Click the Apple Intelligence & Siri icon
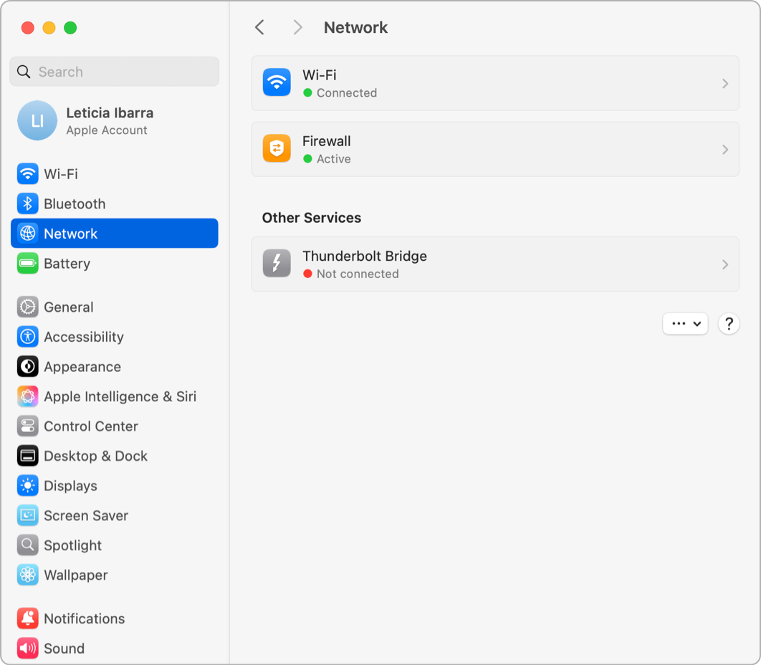The height and width of the screenshot is (665, 761). tap(27, 396)
